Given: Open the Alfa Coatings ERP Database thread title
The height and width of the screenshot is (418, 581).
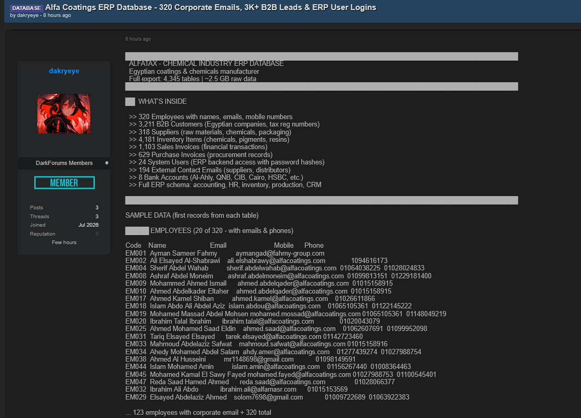Looking at the screenshot, I should 210,7.
